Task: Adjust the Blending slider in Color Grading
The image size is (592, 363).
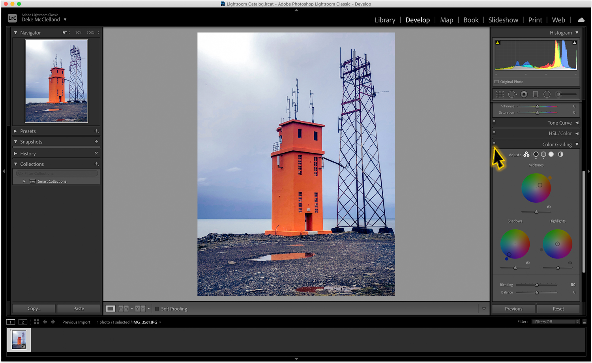Action: [x=537, y=284]
